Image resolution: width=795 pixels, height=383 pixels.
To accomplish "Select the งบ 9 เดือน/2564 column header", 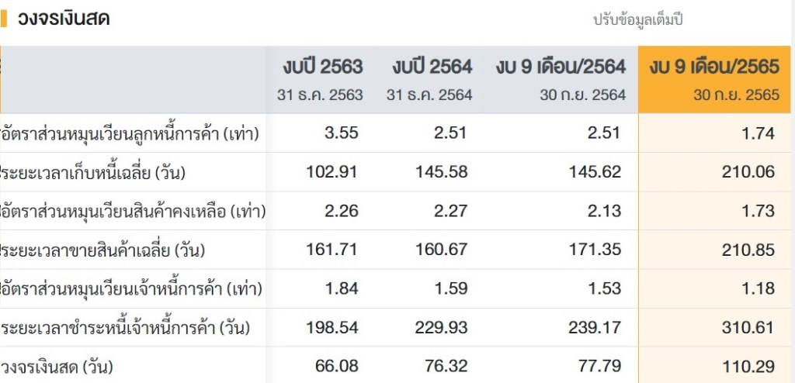I will click(x=561, y=67).
